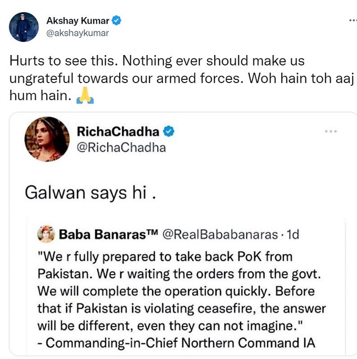Click the 1d timestamp on Baba Banaras tweet
This screenshot has height=359, width=357.
point(293,235)
